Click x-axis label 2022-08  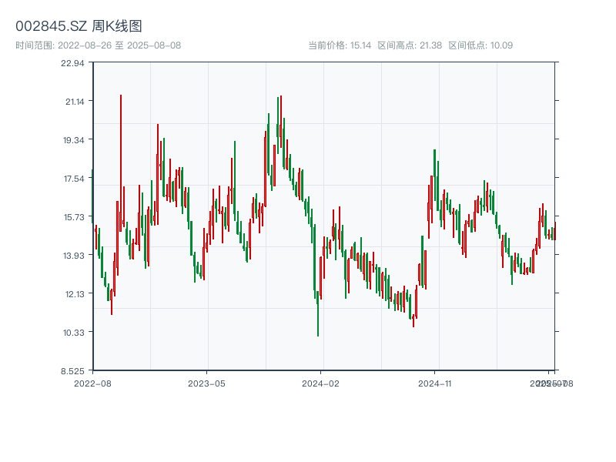coord(92,383)
